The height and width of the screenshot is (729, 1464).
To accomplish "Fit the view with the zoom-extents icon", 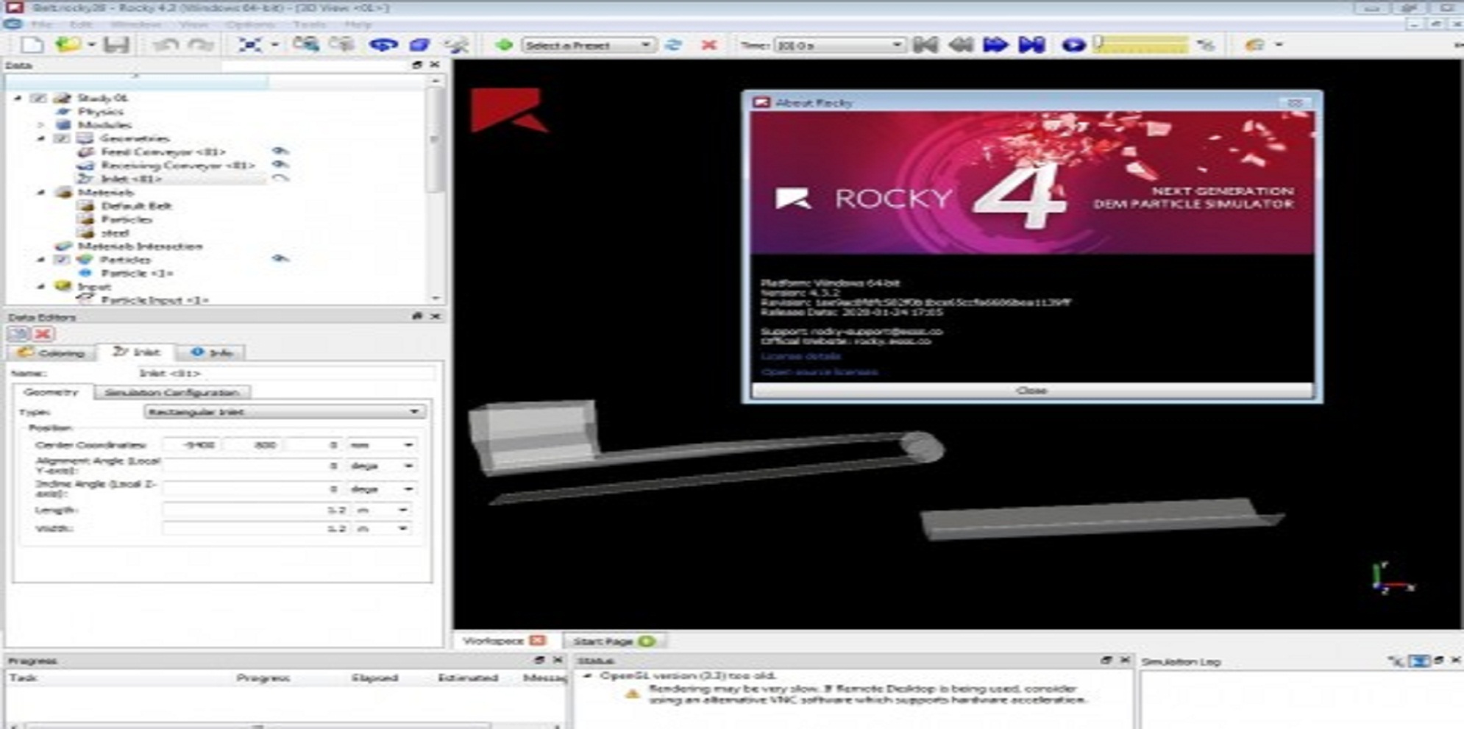I will coord(250,45).
